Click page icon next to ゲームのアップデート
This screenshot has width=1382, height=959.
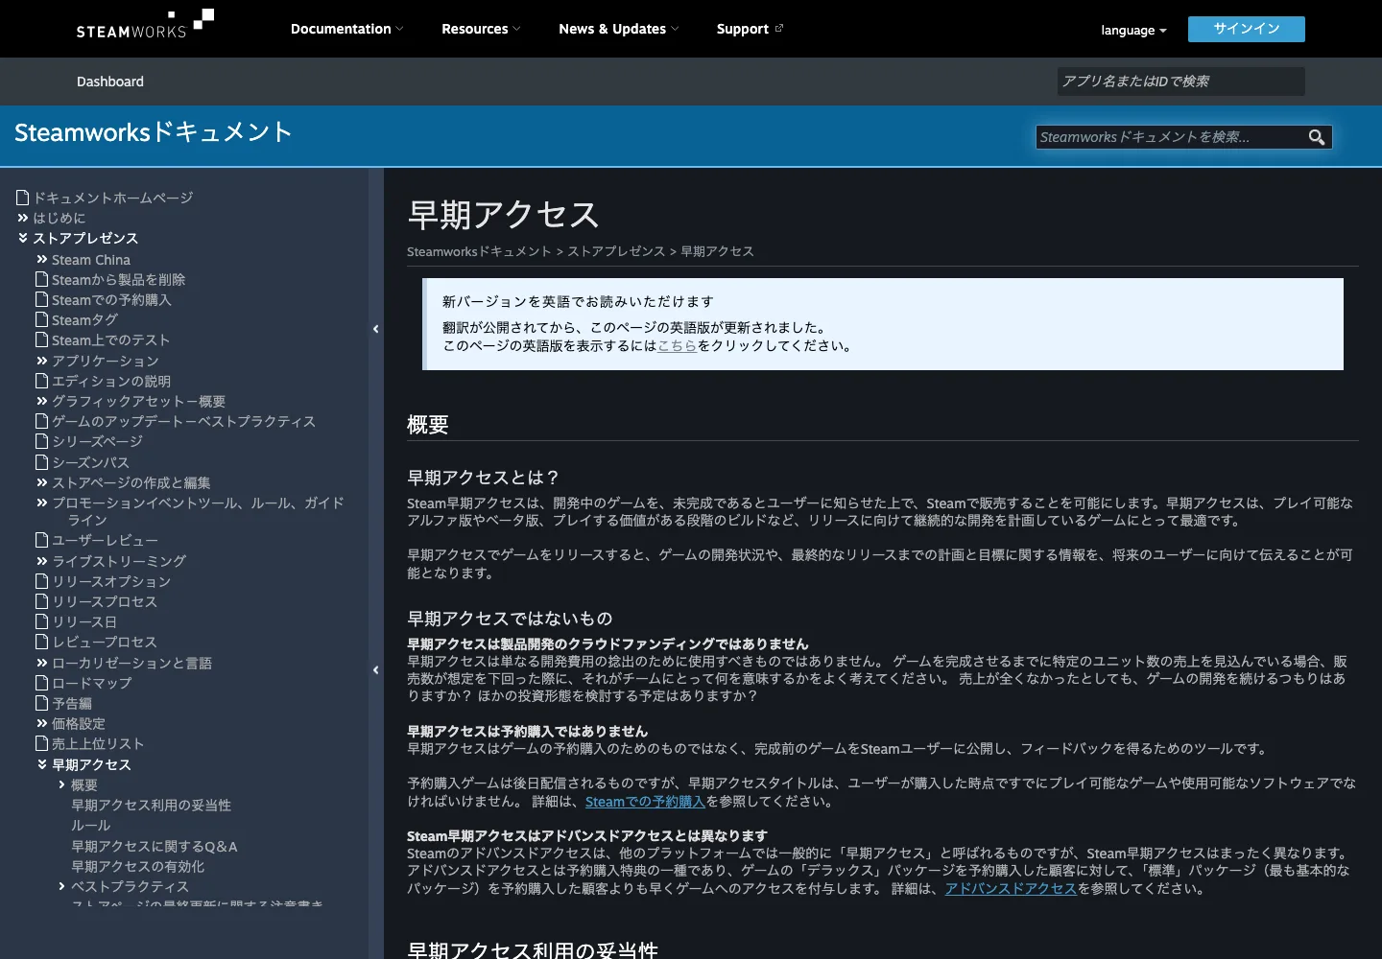41,421
